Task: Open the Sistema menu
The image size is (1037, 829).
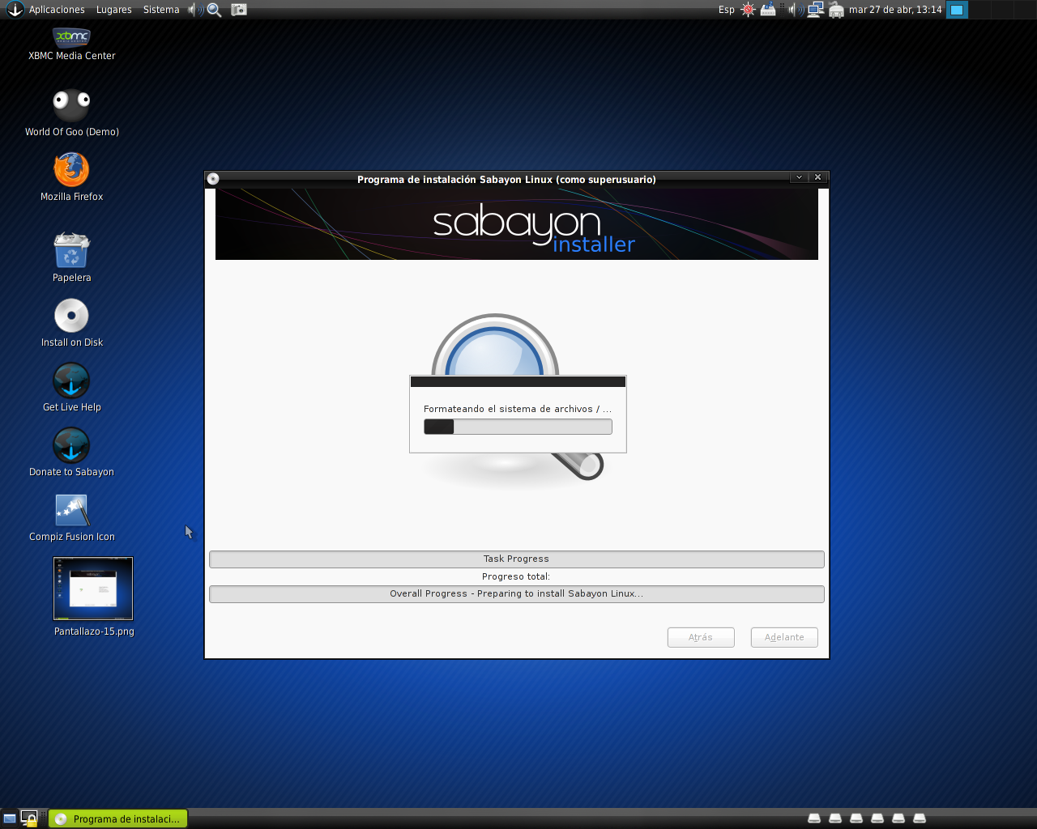Action: [161, 10]
